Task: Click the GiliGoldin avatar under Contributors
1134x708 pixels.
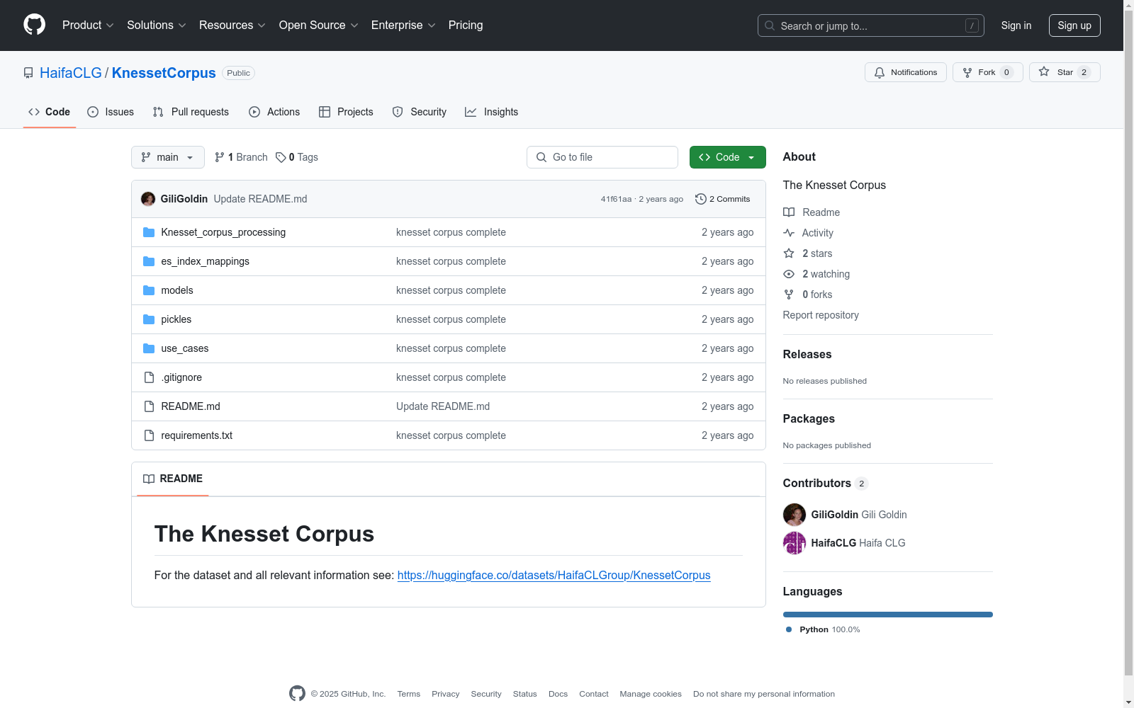Action: click(795, 515)
